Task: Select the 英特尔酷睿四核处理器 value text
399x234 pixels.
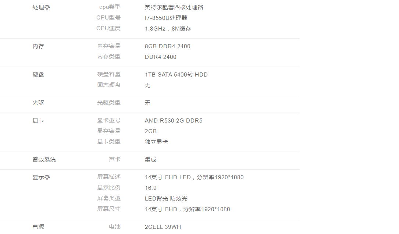Action: click(174, 7)
